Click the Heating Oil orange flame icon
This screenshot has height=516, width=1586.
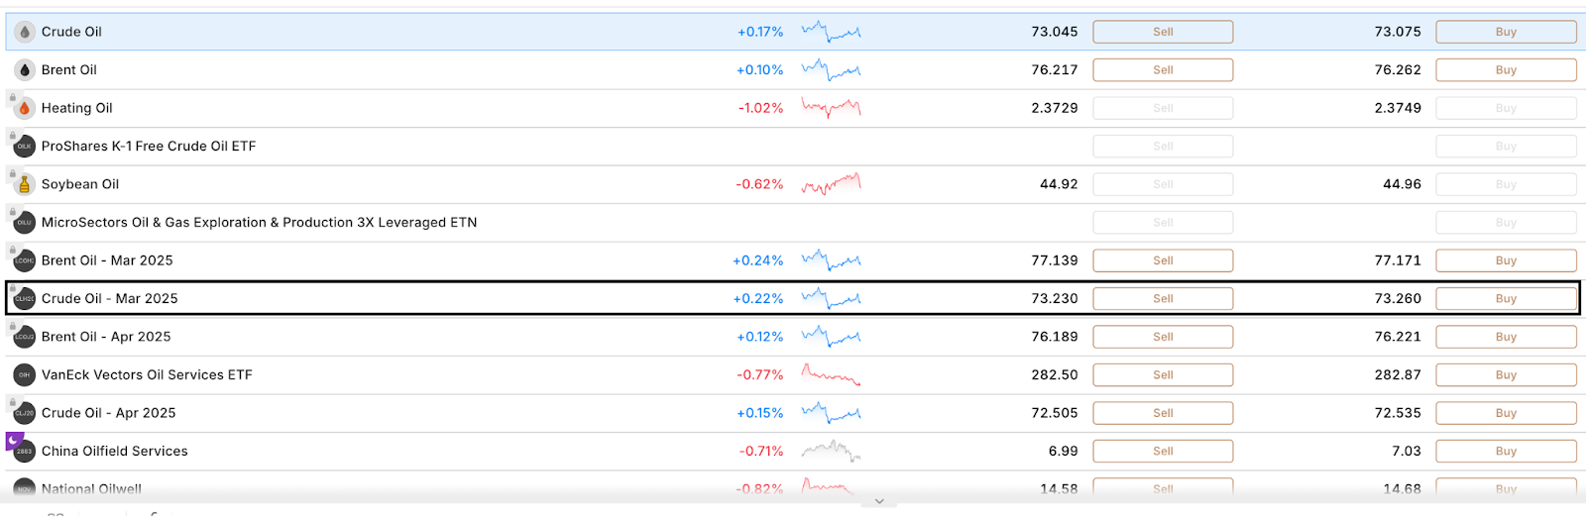[x=25, y=108]
